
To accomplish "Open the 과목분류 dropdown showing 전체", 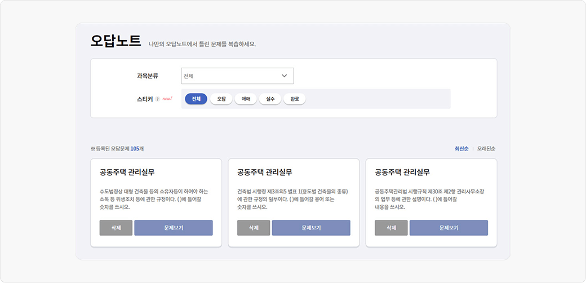I will click(237, 76).
